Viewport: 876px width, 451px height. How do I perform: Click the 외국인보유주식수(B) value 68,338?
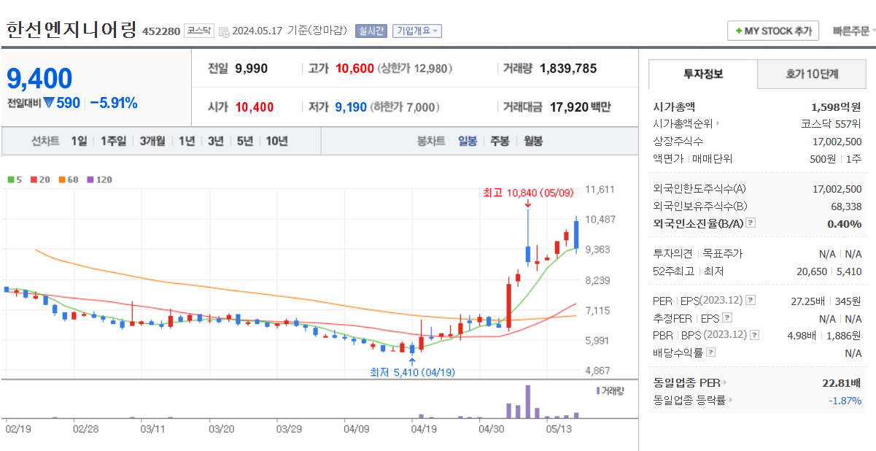tap(846, 207)
